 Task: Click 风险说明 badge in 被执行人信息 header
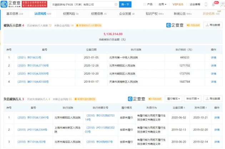pos(193,25)
